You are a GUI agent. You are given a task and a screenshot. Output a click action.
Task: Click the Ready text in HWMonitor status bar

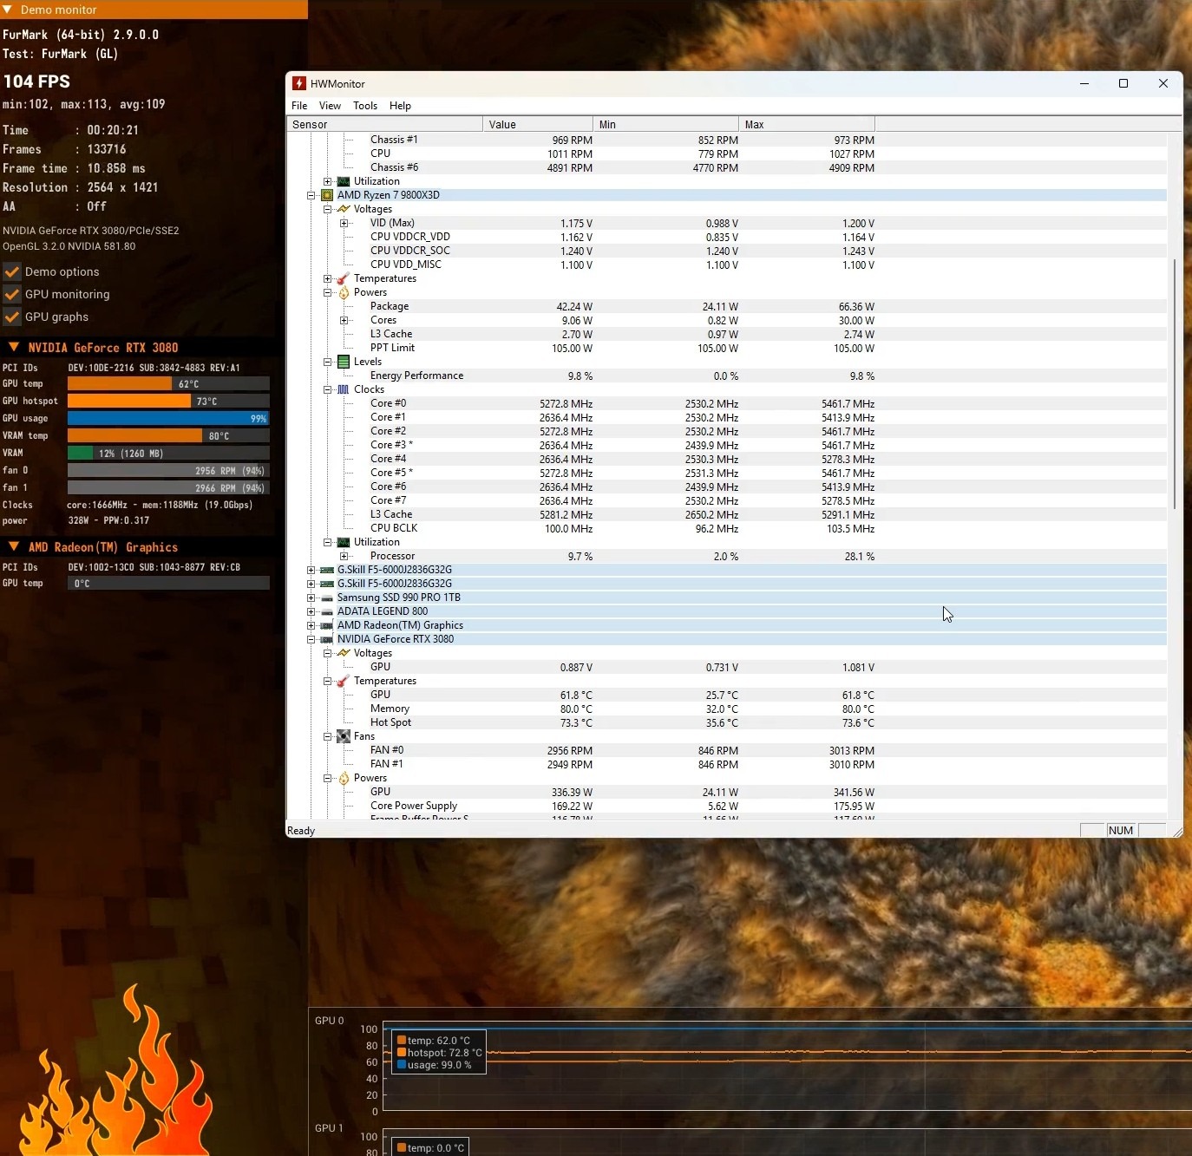[301, 831]
